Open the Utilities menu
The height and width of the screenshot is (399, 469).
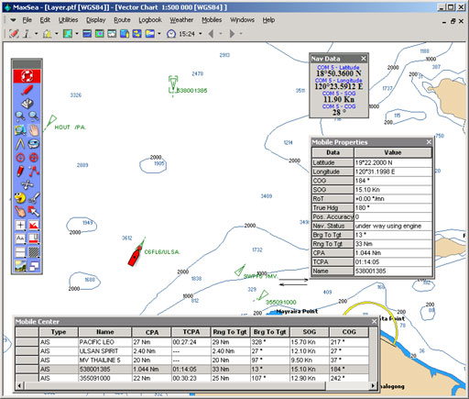(68, 20)
